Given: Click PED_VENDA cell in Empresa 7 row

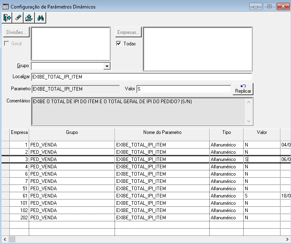Looking at the screenshot, I should (x=72, y=181).
